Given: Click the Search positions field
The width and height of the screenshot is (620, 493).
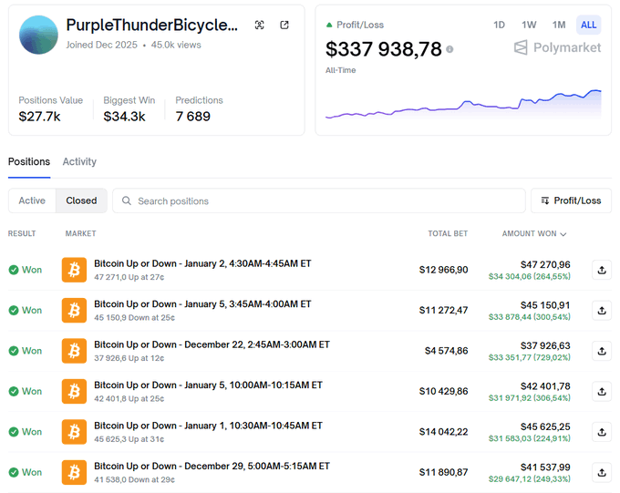Looking at the screenshot, I should [319, 200].
